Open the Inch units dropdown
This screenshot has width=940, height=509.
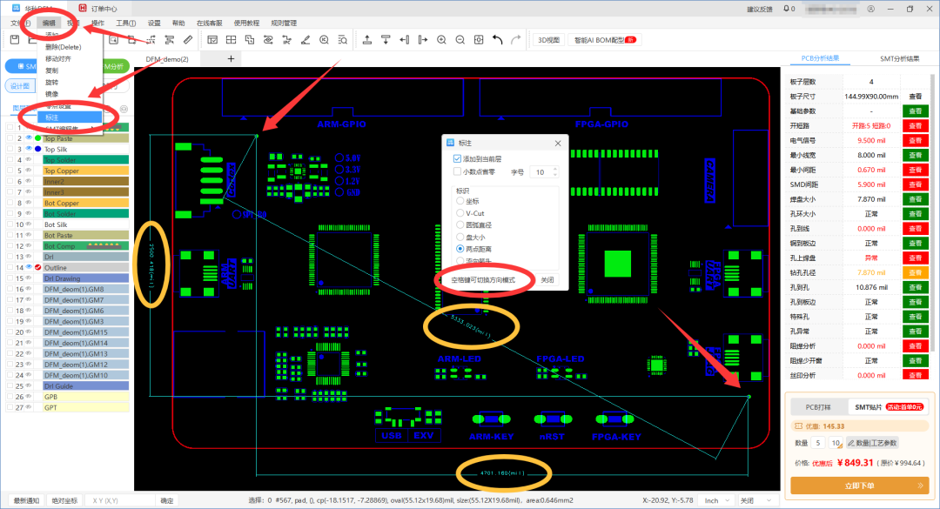717,500
